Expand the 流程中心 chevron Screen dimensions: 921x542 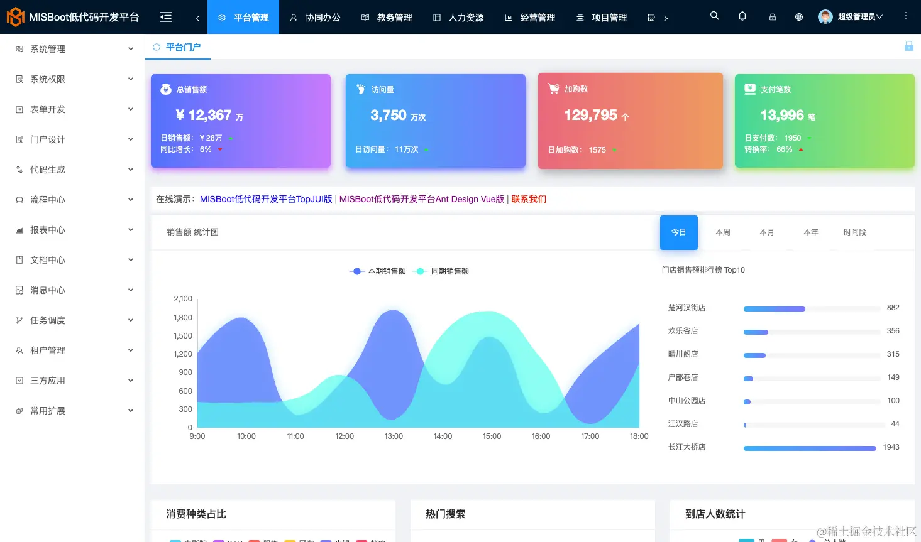coord(131,200)
